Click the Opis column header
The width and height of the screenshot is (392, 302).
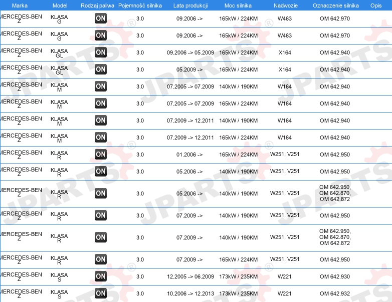point(376,5)
